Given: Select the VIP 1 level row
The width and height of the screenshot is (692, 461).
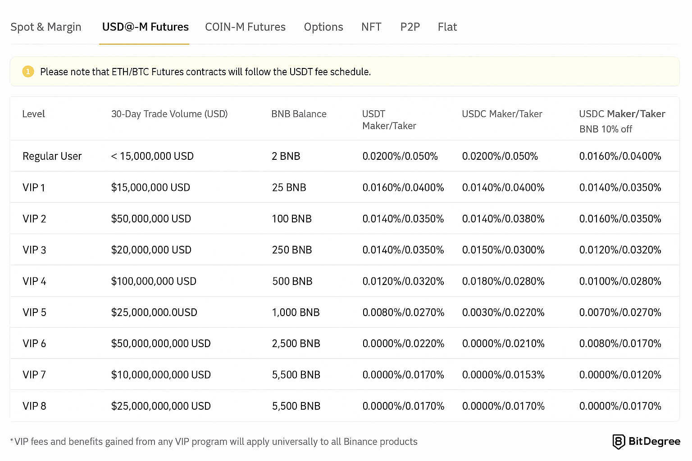Looking at the screenshot, I should (x=34, y=188).
